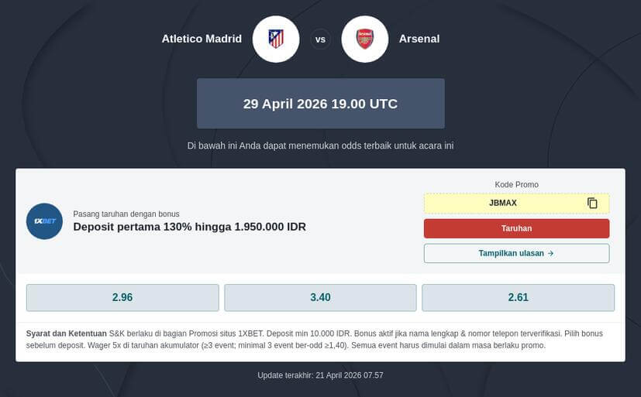Copy the promo code with the copy icon

tap(592, 204)
